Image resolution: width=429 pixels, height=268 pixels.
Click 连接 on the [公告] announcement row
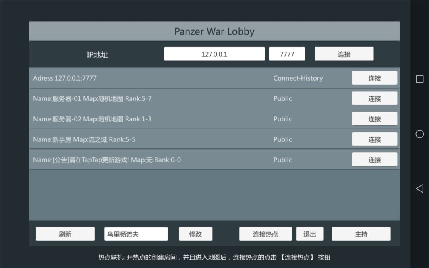(375, 160)
